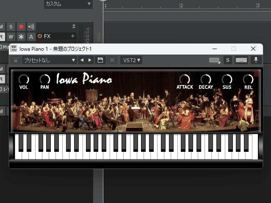
Task: Toggle the track input echo monitor
Action: pos(31,27)
